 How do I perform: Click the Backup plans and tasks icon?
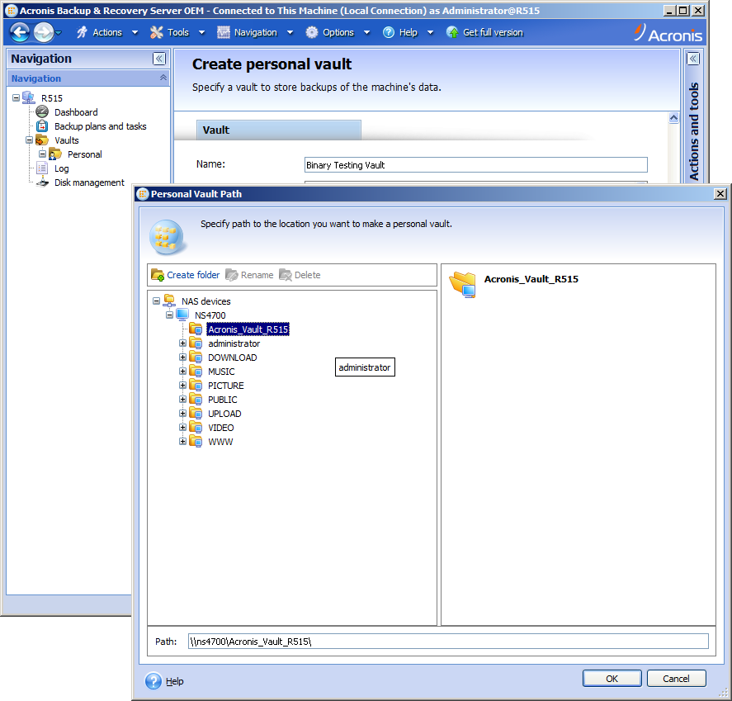pos(42,126)
